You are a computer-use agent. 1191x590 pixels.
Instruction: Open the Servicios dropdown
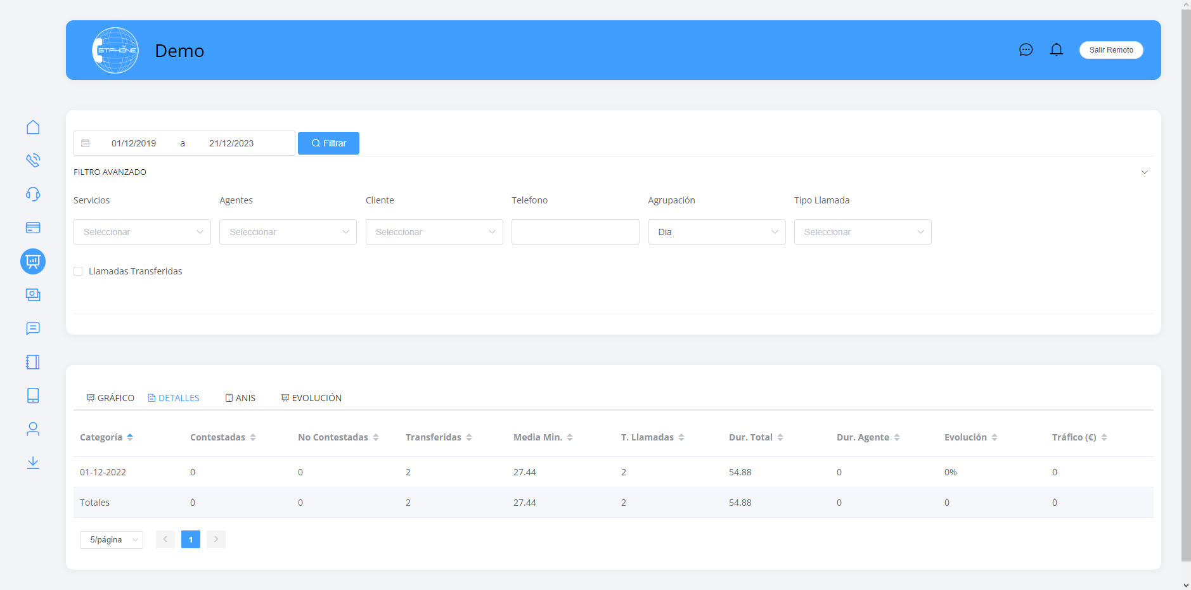(x=142, y=232)
